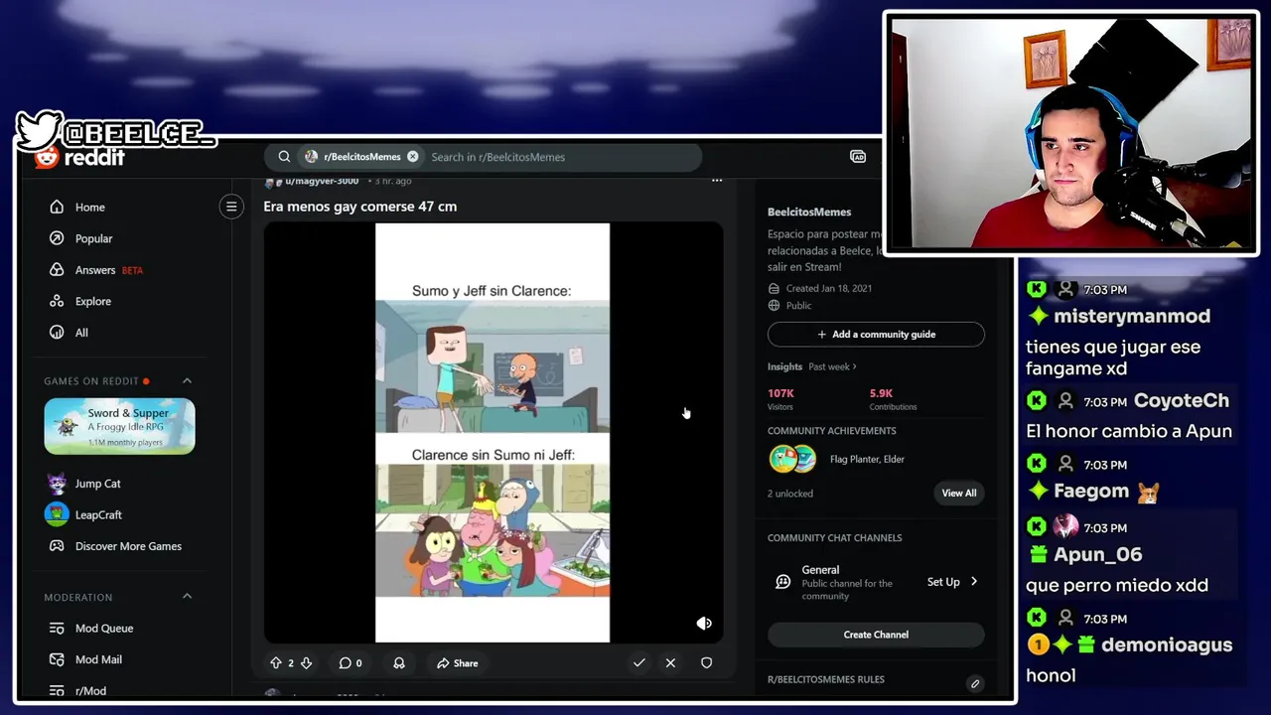Click the Home house icon

pyautogui.click(x=57, y=207)
